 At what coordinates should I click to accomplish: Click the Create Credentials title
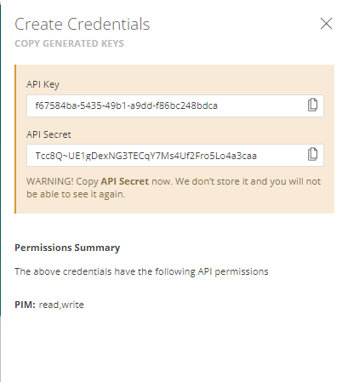(83, 24)
